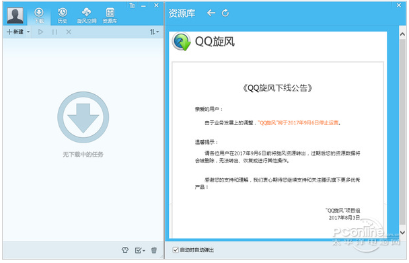Click the "QQ旋风"项目组 signature text
The width and height of the screenshot is (409, 263).
coord(343,211)
